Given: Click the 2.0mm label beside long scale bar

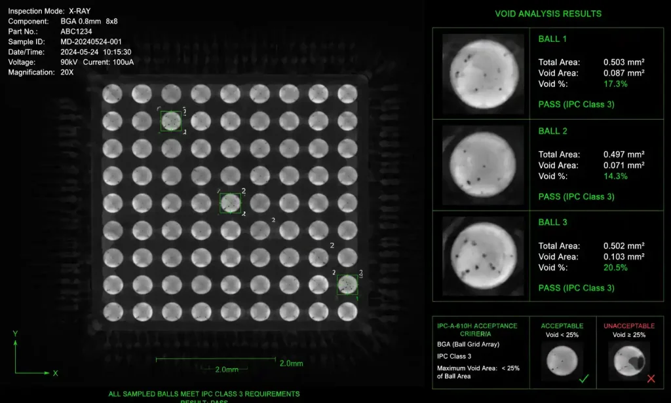Looking at the screenshot, I should 292,364.
